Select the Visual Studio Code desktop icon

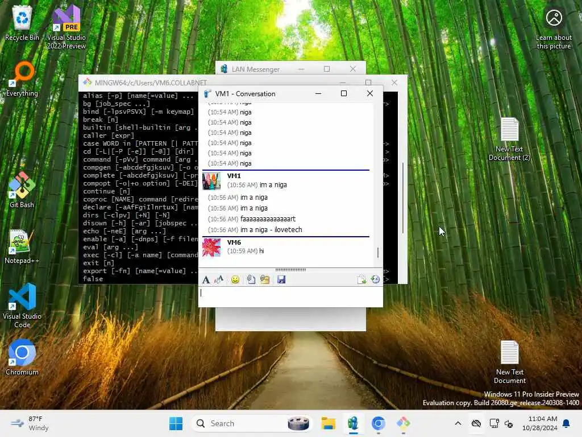tap(22, 306)
